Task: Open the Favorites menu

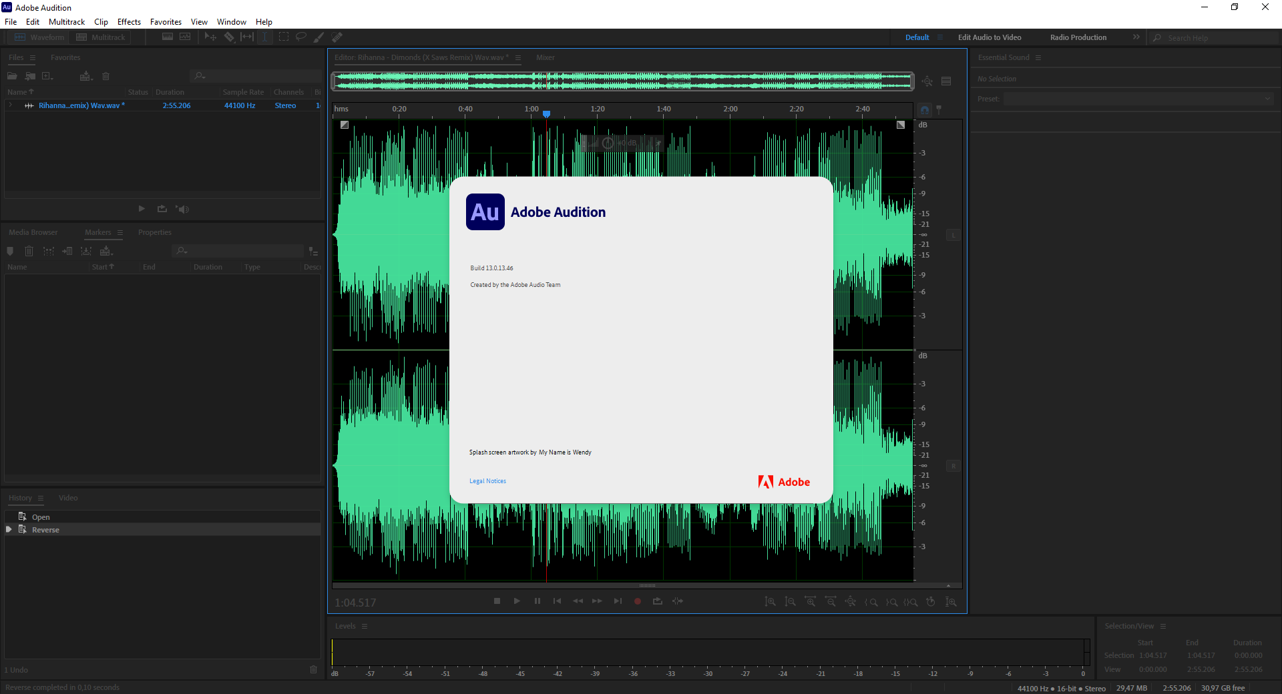Action: tap(166, 22)
